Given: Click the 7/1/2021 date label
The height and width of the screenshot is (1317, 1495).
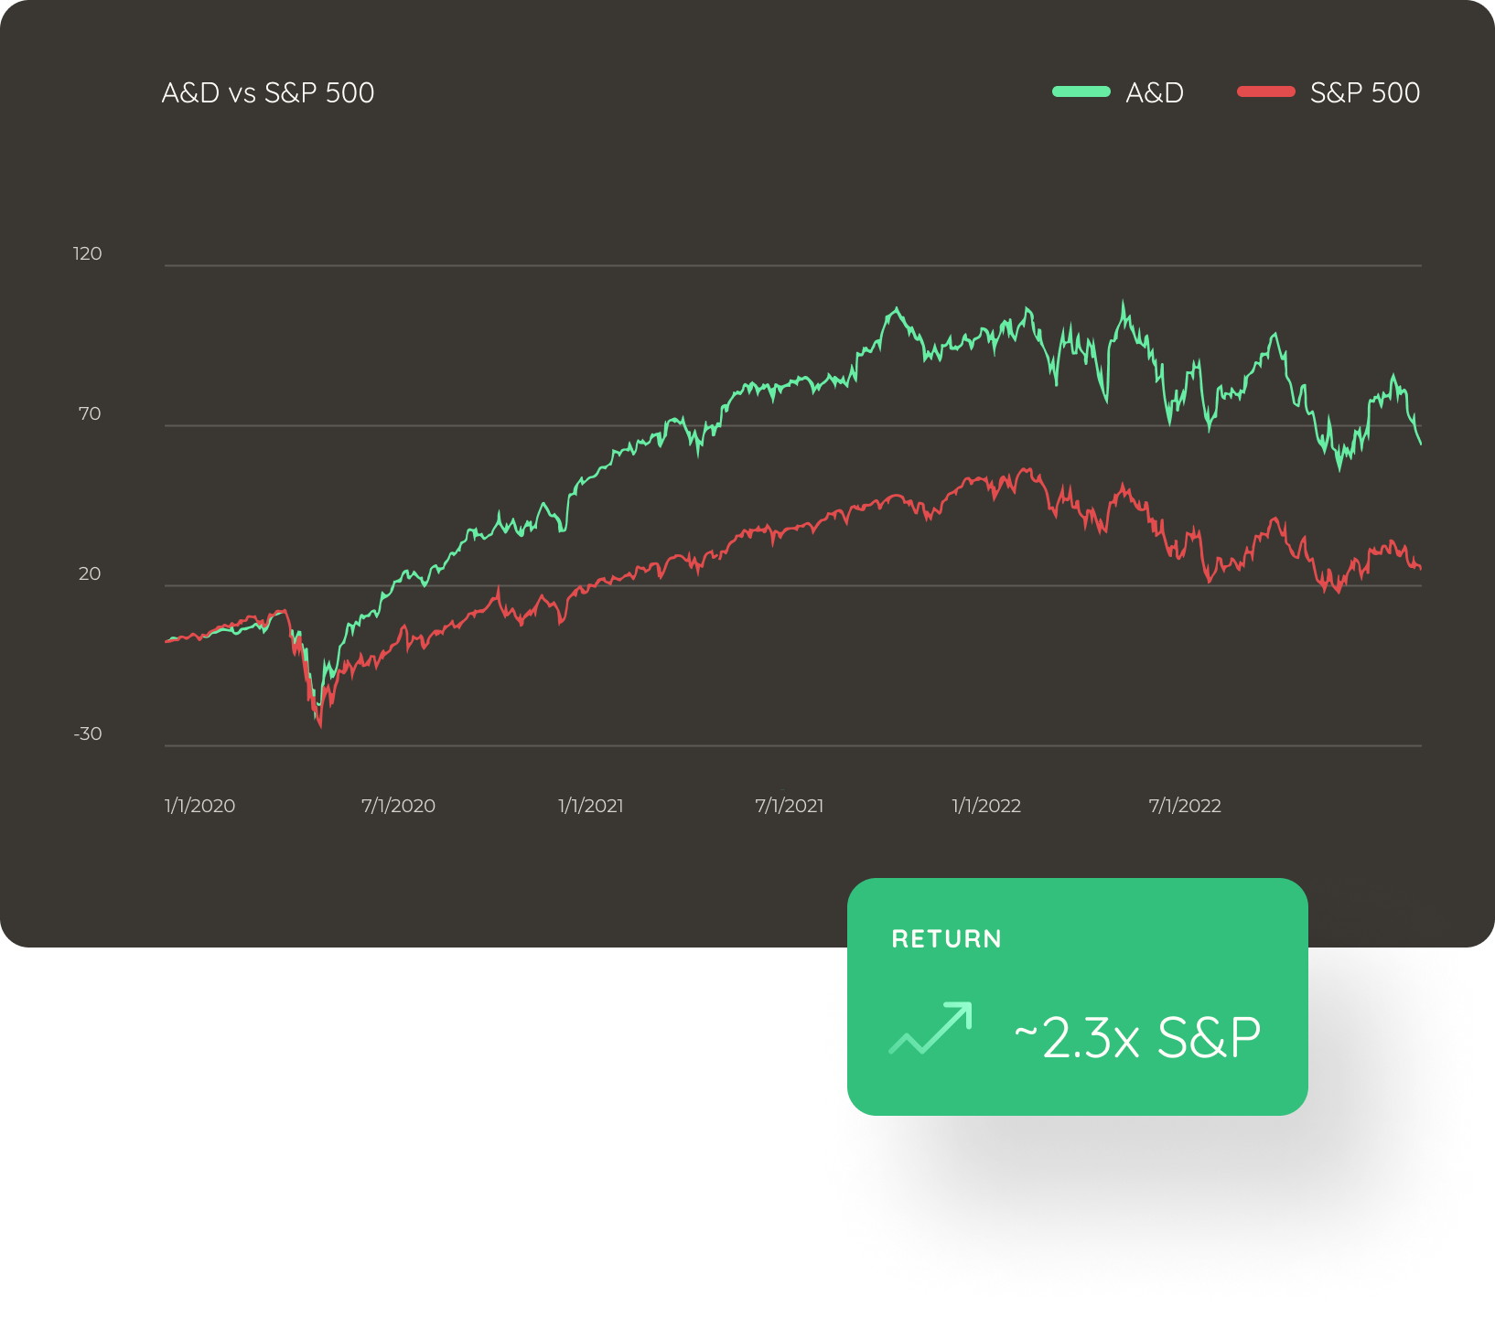Looking at the screenshot, I should (x=789, y=806).
